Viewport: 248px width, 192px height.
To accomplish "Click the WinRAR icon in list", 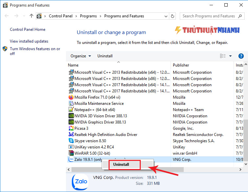I will tap(71, 153).
